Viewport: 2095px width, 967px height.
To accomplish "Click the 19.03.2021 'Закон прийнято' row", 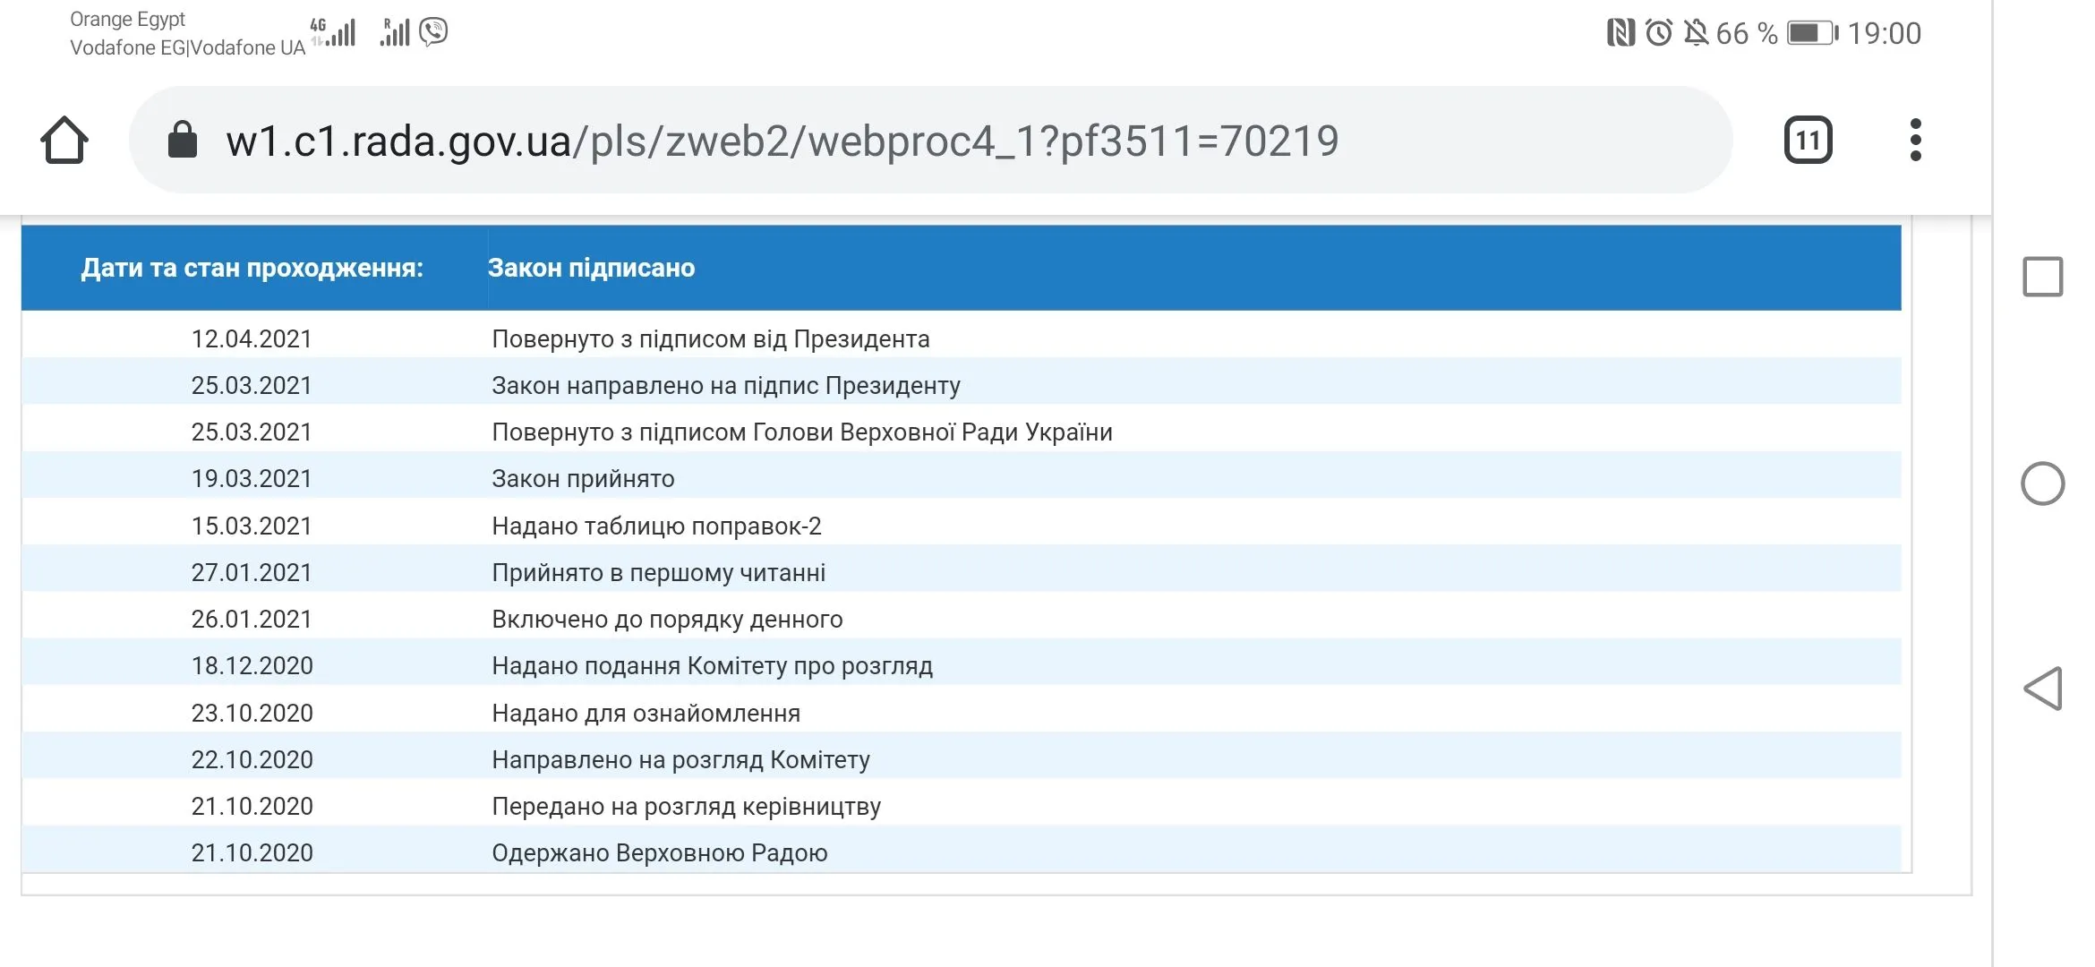I will tap(583, 479).
